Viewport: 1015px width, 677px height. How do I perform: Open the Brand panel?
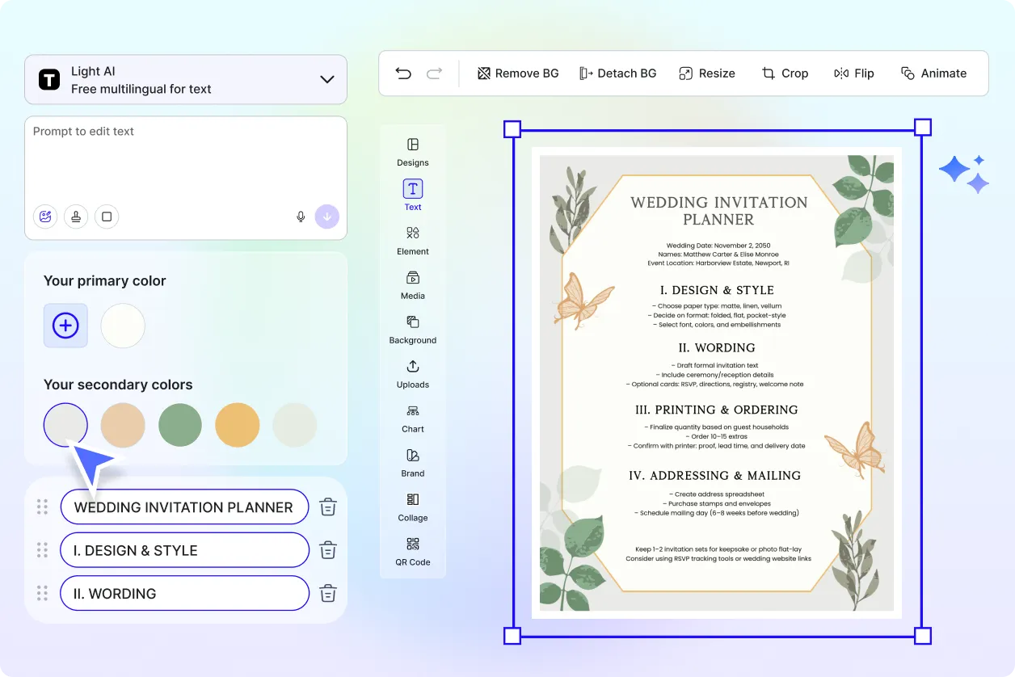click(x=413, y=462)
